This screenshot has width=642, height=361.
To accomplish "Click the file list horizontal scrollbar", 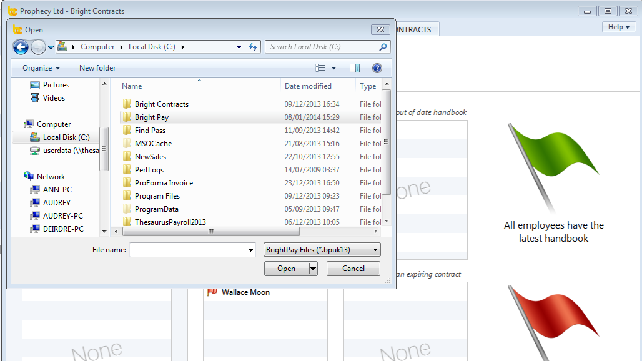I will [211, 231].
